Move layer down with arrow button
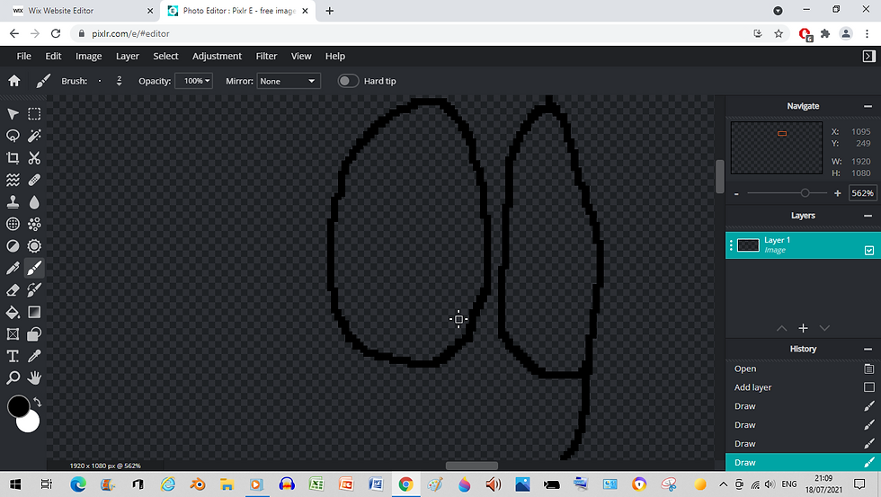This screenshot has height=497, width=881. click(x=824, y=328)
